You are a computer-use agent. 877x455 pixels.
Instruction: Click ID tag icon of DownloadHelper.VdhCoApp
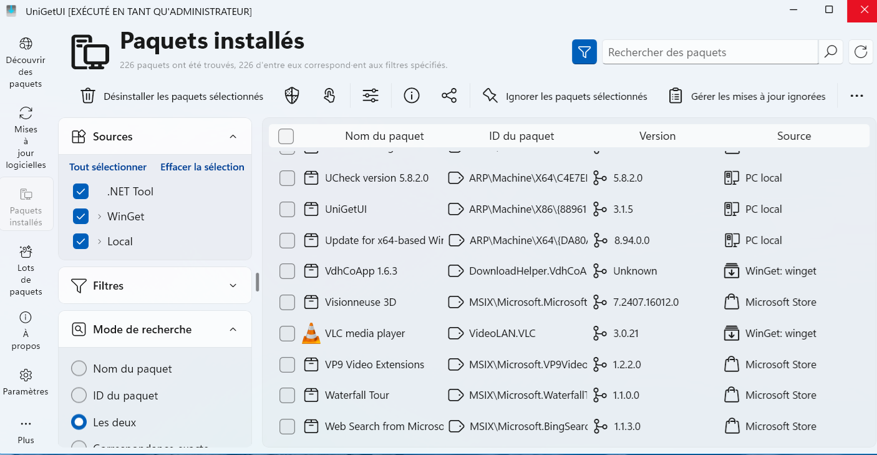(x=456, y=271)
